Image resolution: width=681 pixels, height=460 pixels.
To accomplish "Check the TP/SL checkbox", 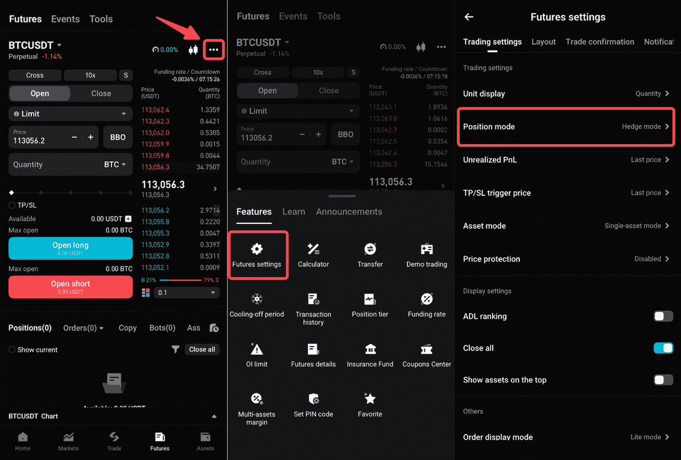I will pyautogui.click(x=11, y=205).
